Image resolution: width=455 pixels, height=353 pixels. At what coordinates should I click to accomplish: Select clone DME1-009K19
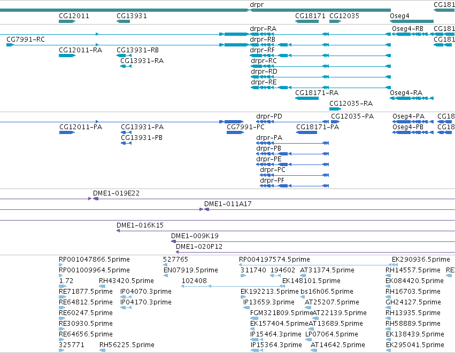point(313,241)
